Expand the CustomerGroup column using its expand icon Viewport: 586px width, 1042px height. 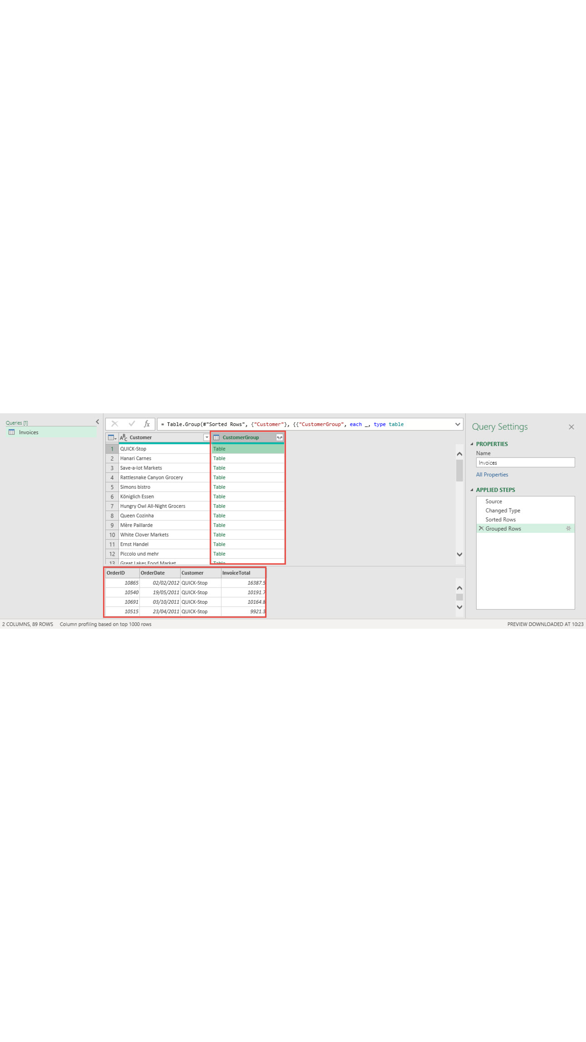pos(279,437)
